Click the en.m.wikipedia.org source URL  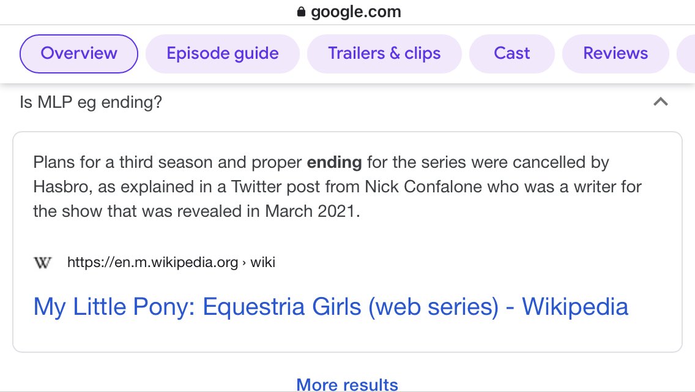pos(152,263)
